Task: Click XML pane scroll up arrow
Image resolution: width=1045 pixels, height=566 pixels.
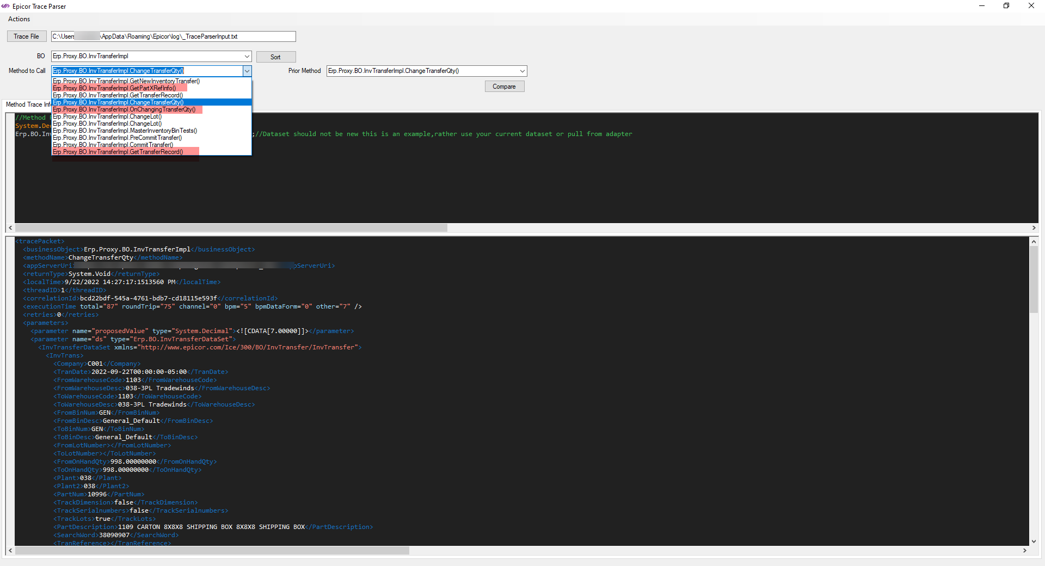Action: [x=1034, y=241]
